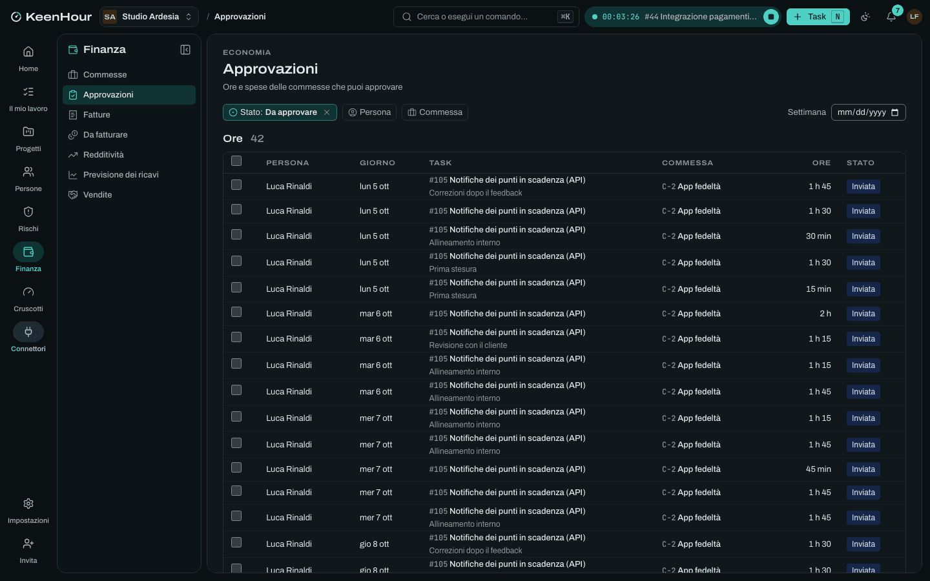
Task: Toggle the select-all checkbox in table header
Action: (x=236, y=161)
